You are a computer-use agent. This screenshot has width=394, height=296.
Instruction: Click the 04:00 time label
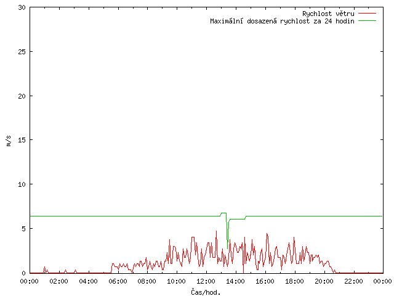88,281
